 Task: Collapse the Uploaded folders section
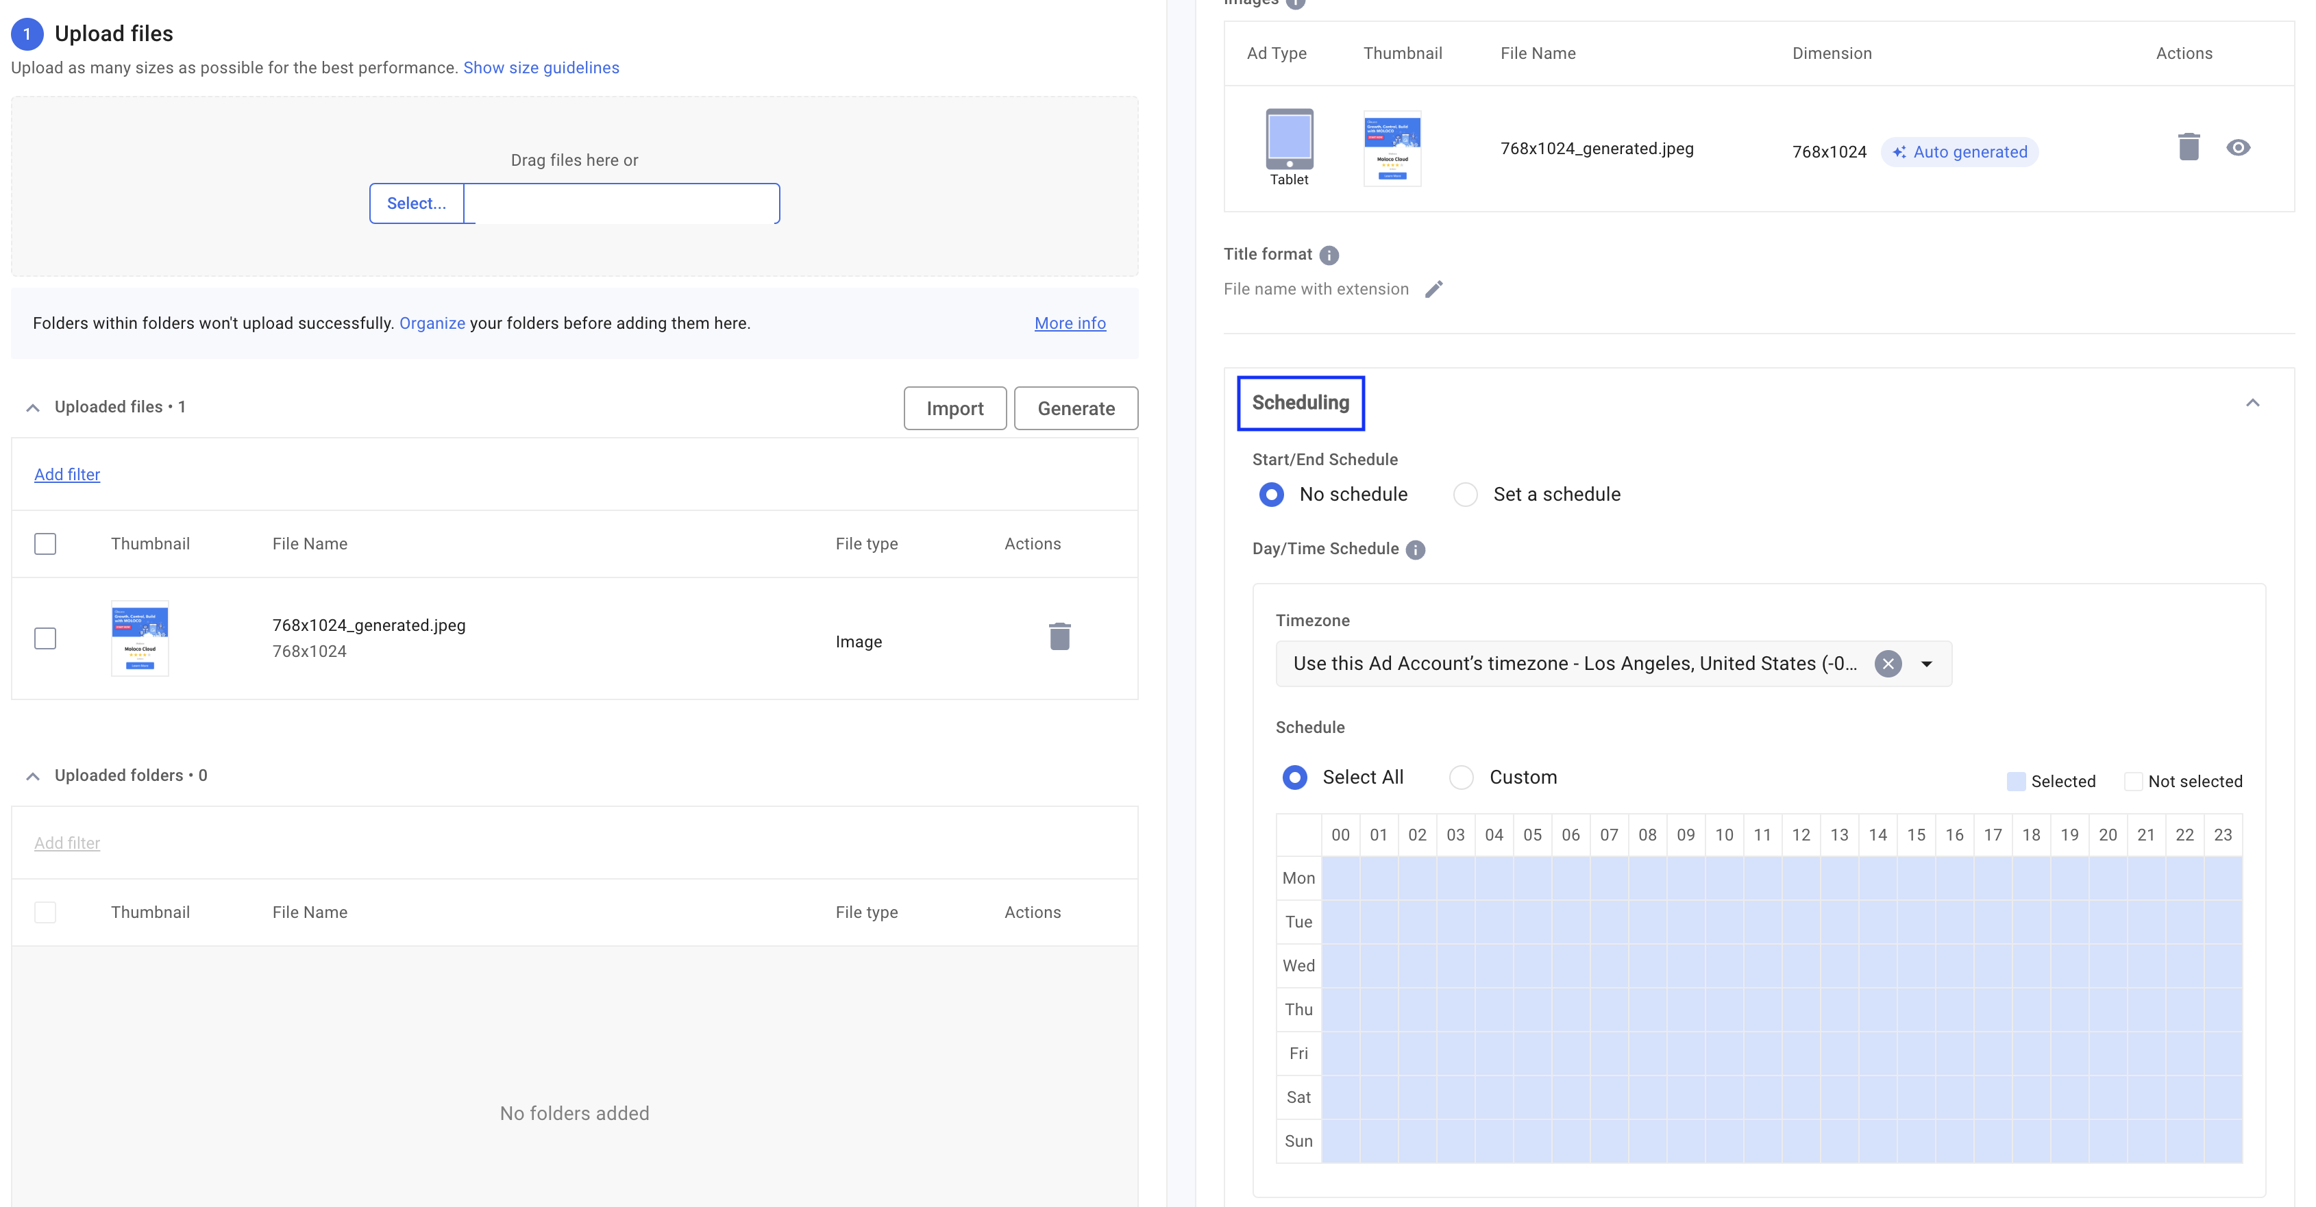pyautogui.click(x=32, y=777)
